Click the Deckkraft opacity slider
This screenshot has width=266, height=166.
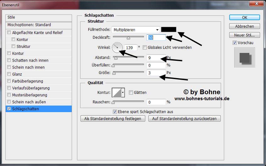[128, 37]
